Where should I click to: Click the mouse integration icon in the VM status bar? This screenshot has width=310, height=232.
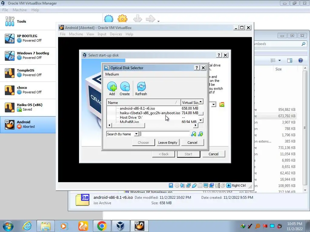click(x=223, y=185)
